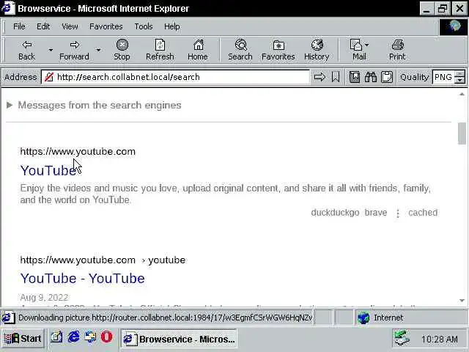Viewport: 469px width, 352px height.
Task: Open the Mail toolbar button
Action: coord(359,51)
